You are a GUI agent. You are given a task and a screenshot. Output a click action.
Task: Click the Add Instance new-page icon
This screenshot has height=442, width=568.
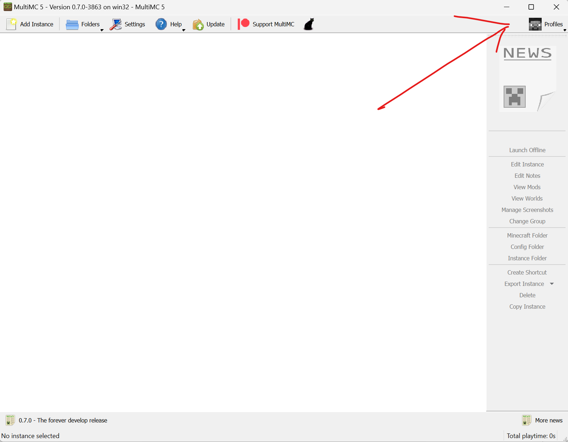(x=11, y=24)
